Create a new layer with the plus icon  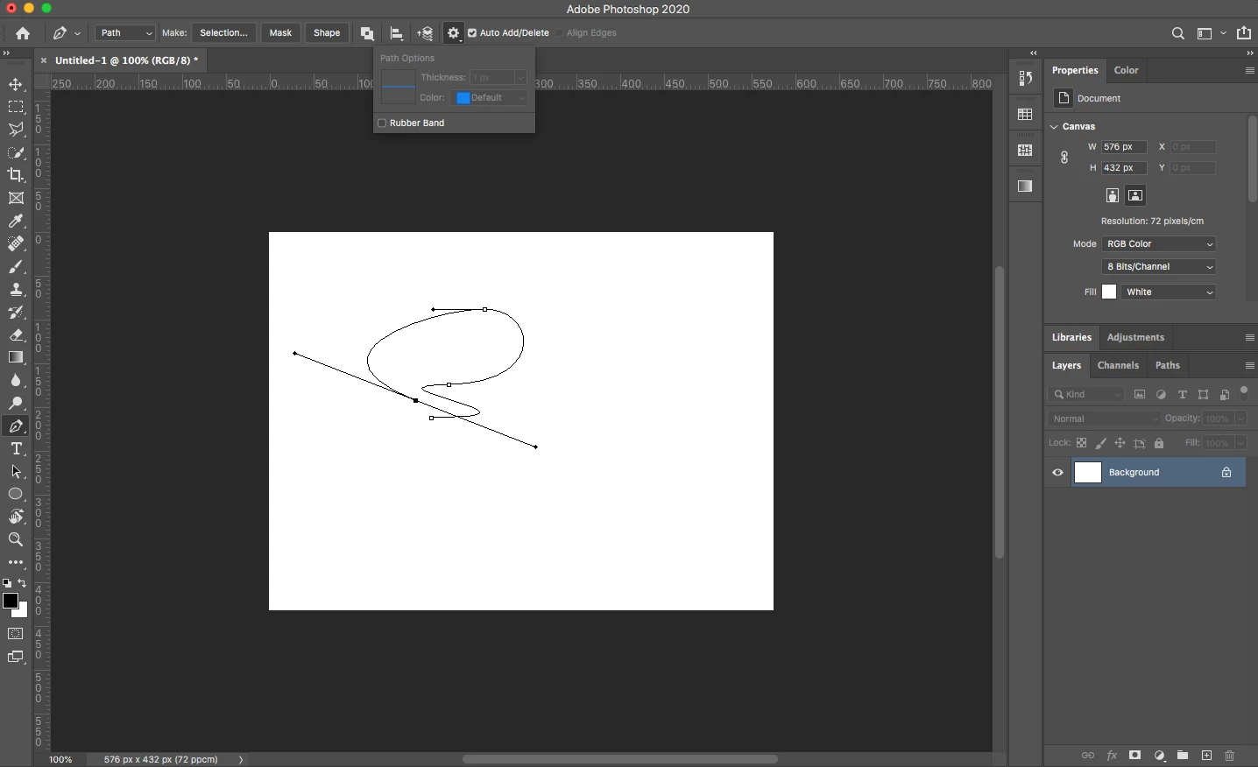coord(1207,756)
